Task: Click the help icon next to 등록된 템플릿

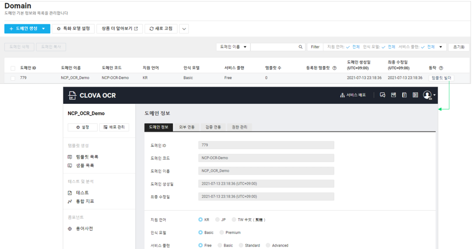Action: 334,68
